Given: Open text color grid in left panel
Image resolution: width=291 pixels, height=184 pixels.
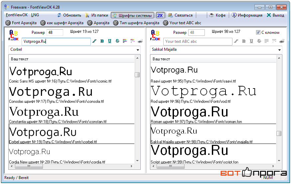Looking at the screenshot, I should tap(125, 41).
